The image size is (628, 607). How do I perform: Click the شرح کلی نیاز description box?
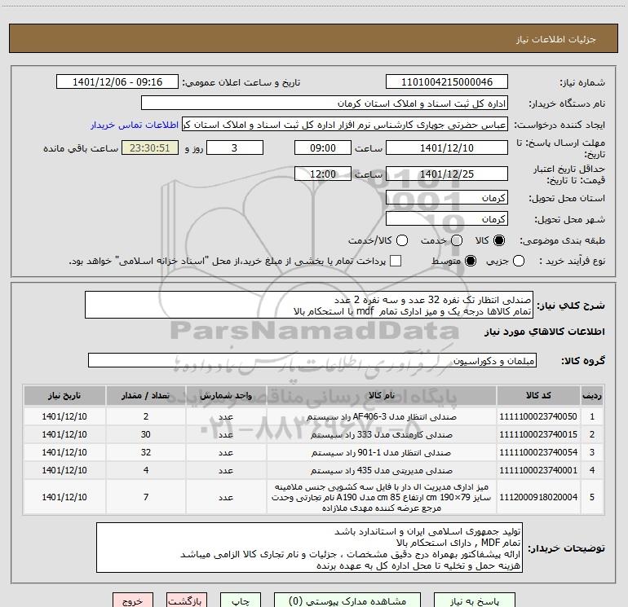coord(309,305)
